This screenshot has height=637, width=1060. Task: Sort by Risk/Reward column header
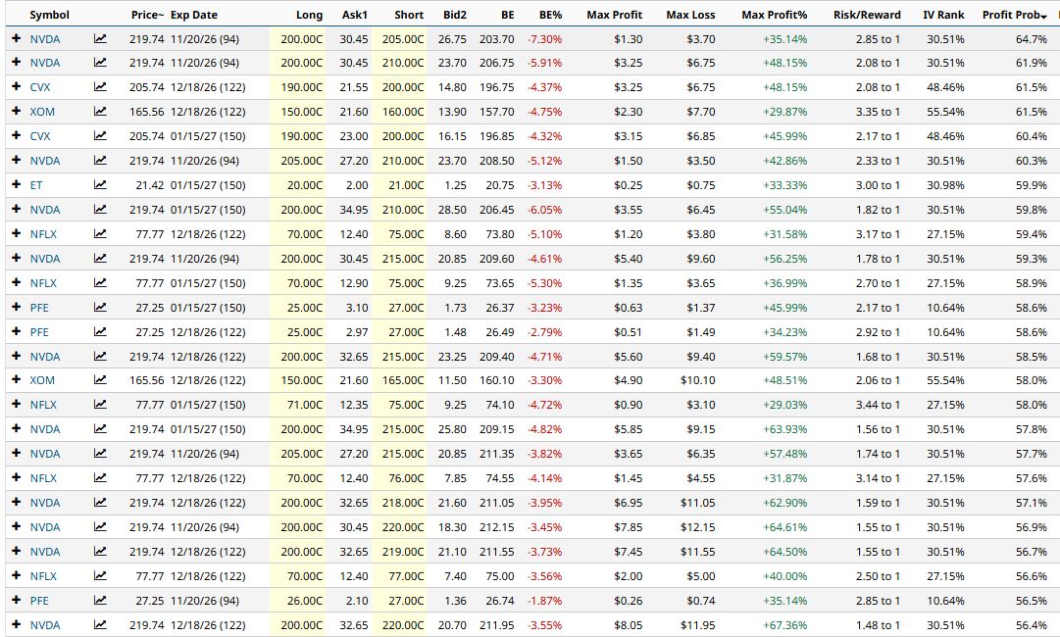tap(867, 15)
